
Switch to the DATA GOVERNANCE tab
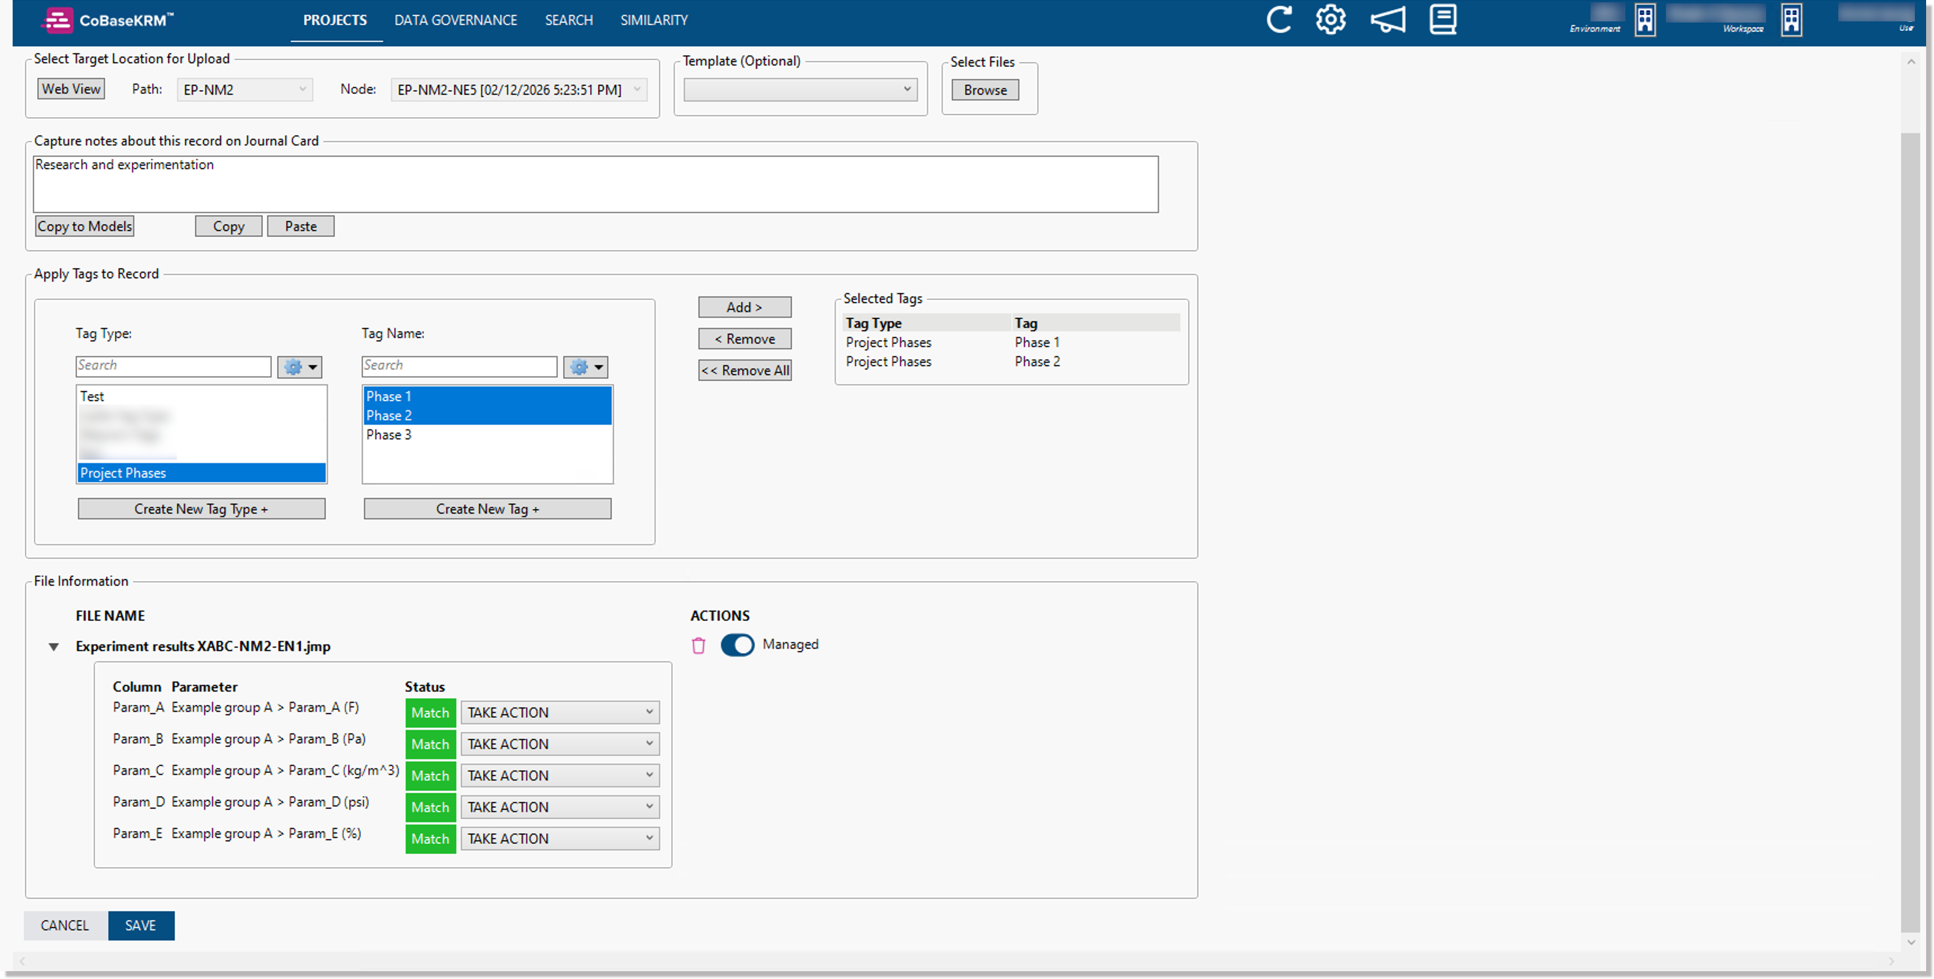pyautogui.click(x=456, y=20)
